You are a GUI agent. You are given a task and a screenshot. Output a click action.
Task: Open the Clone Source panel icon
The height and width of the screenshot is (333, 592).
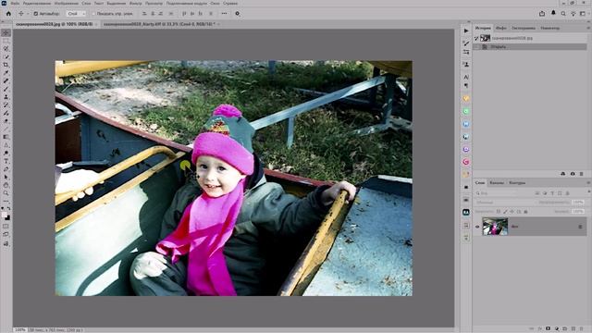466,65
